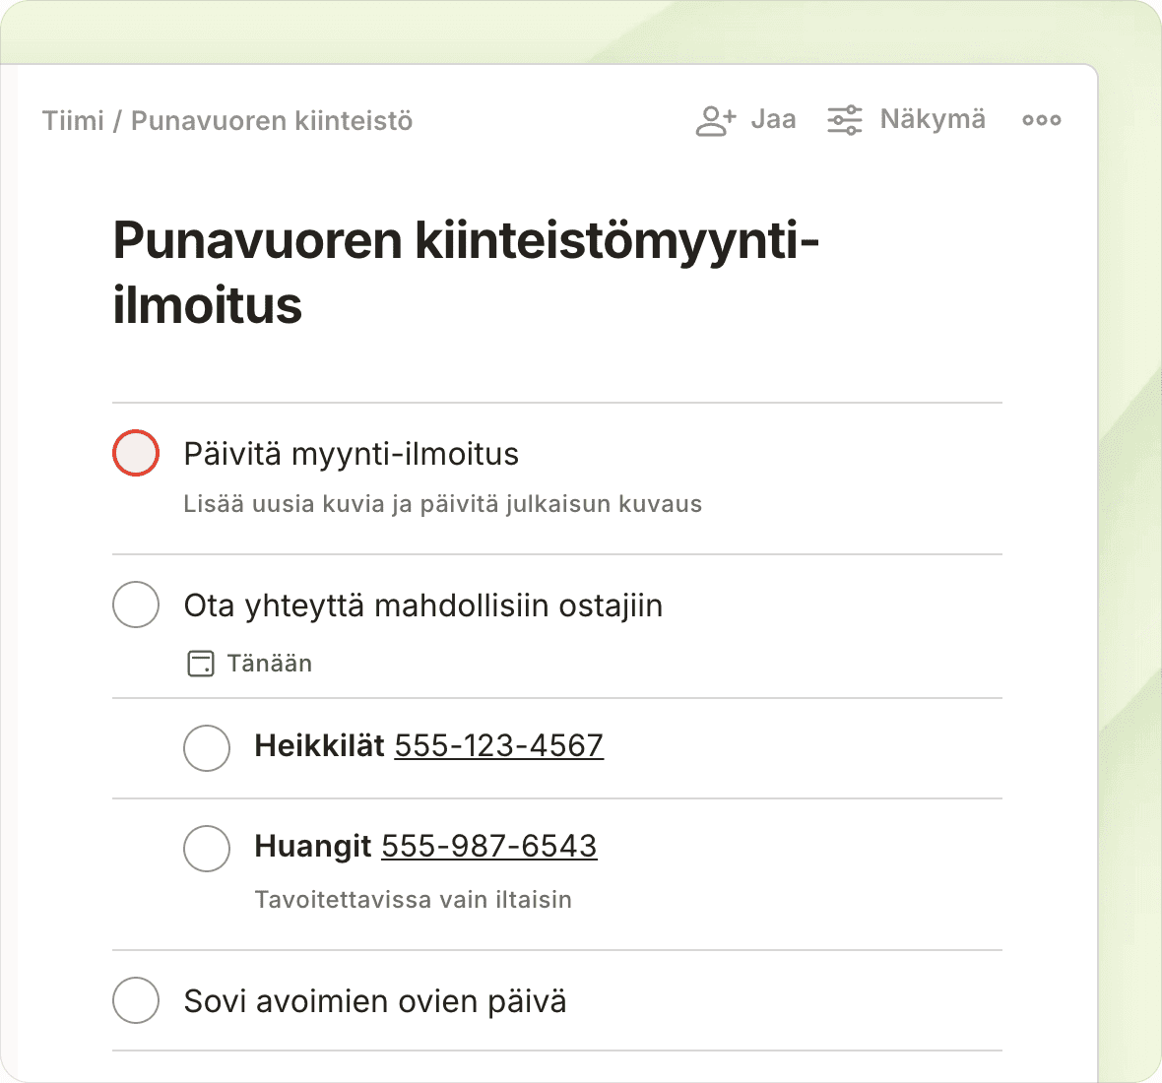Open Punavuoren kiinteistö in the breadcrumb
The height and width of the screenshot is (1083, 1162).
(x=272, y=121)
